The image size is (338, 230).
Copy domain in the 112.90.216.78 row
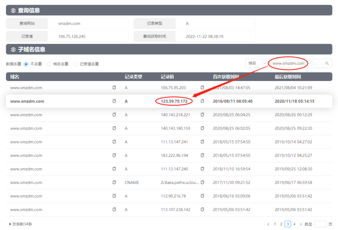(114, 196)
